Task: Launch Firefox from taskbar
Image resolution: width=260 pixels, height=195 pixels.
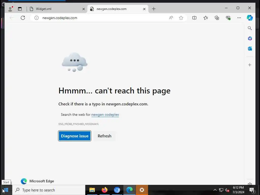Action: coord(104,190)
